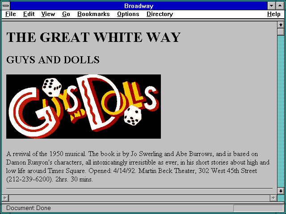Viewport: 286px width, 214px height.
Task: Click the vertical scrollbar down arrow
Action: point(281,191)
